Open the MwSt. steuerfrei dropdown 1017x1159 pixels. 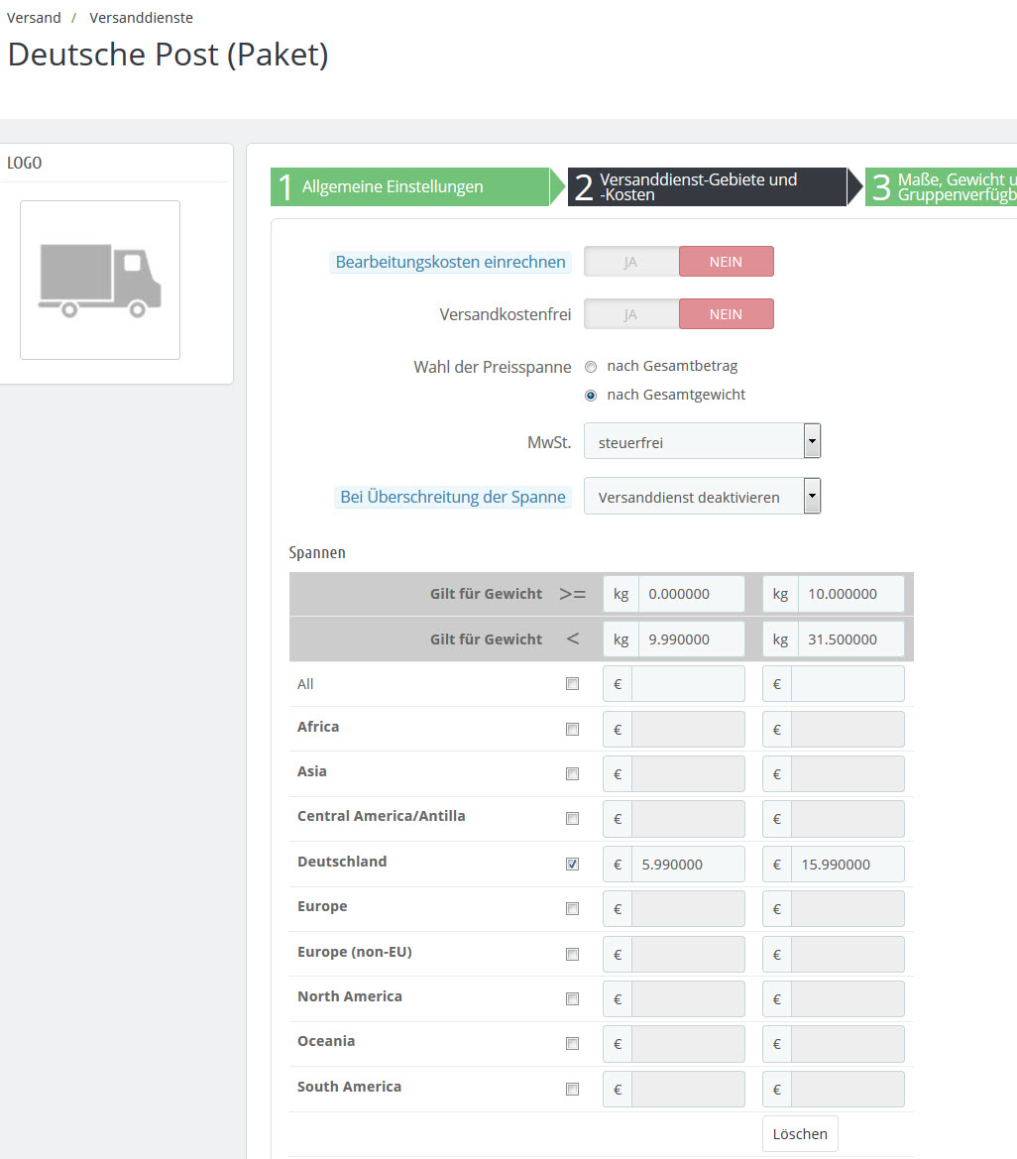pyautogui.click(x=702, y=441)
